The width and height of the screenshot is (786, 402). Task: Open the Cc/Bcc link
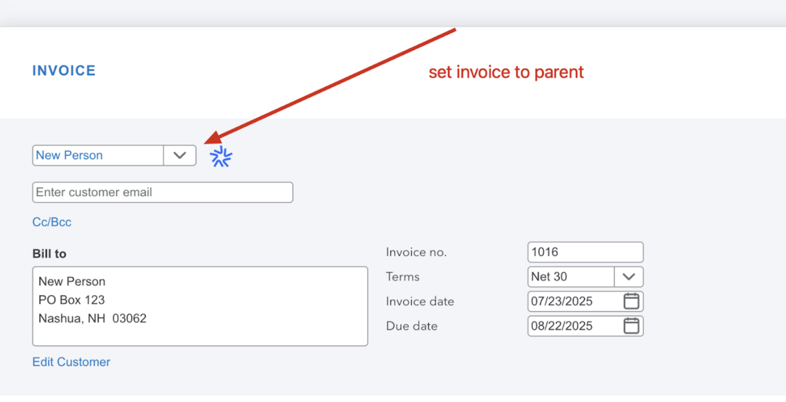(x=52, y=222)
